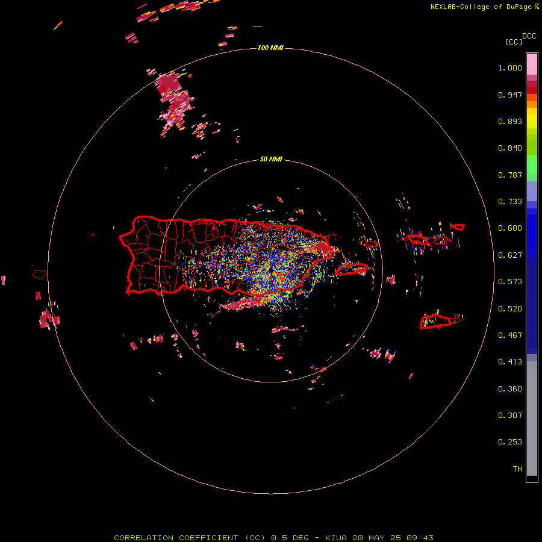Click the 0.947 color scale value
Viewport: 542px width, 542px height.
point(510,95)
